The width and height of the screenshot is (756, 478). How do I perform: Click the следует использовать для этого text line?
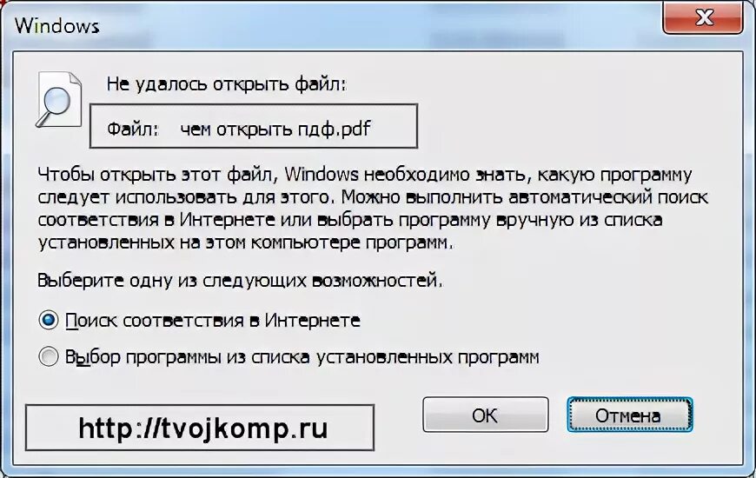click(x=186, y=196)
